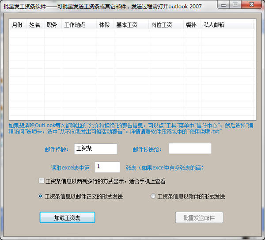Close the payslip software window
265x240 pixels.
(x=252, y=5)
